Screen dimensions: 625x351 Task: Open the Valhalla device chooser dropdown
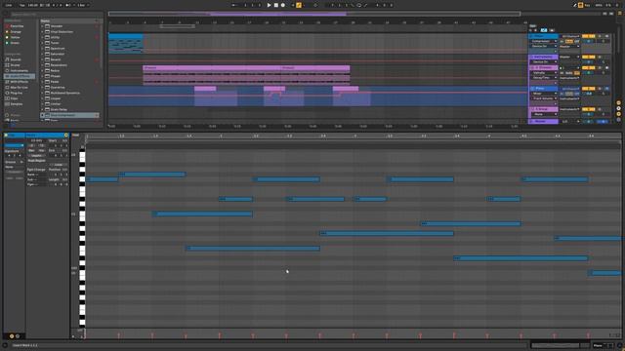pos(544,73)
